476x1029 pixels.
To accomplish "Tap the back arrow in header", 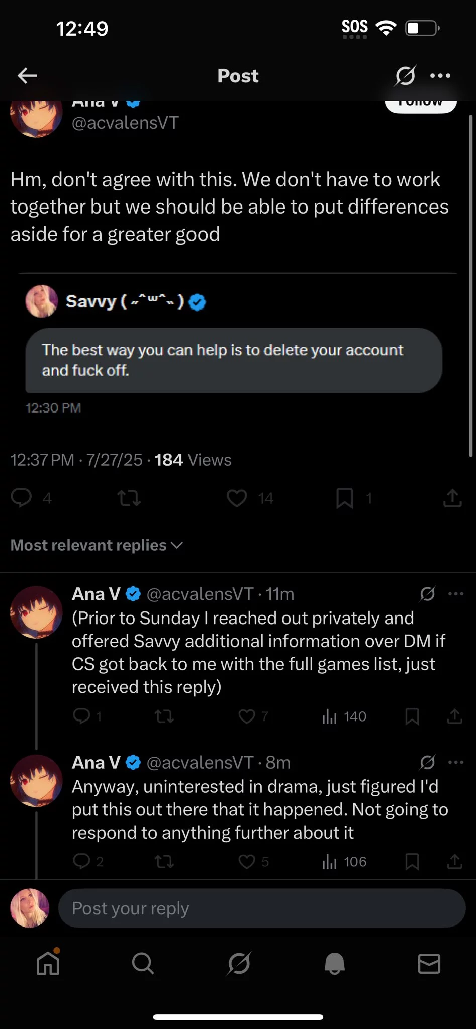I will click(27, 76).
